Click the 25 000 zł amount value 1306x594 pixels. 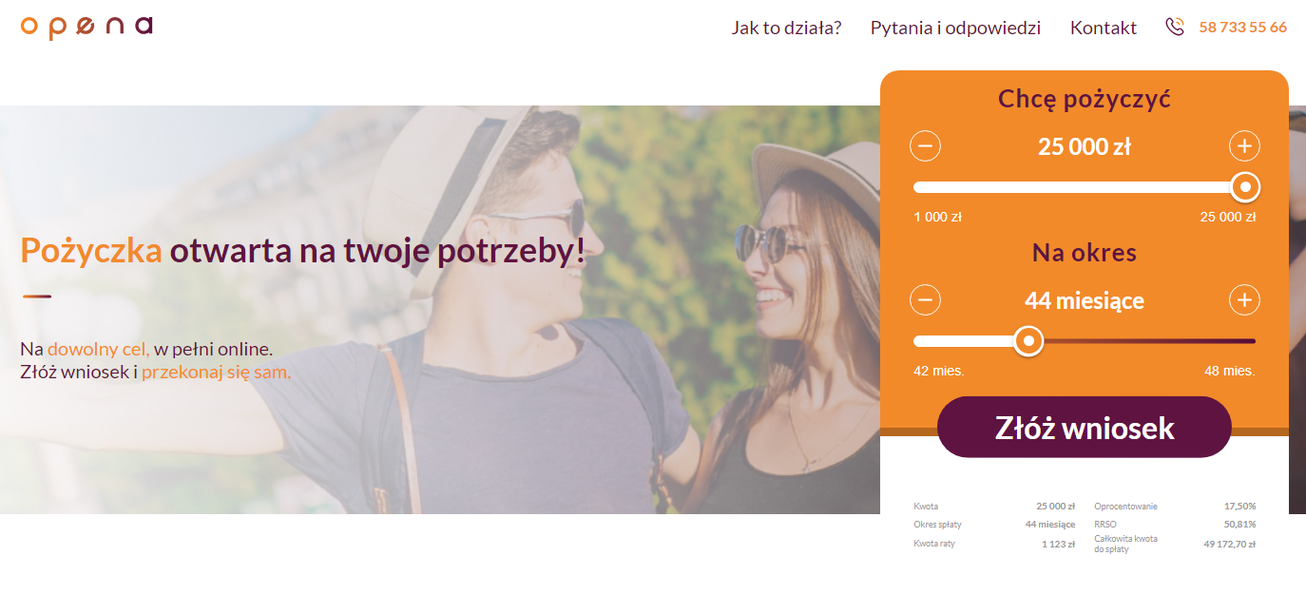(1085, 146)
